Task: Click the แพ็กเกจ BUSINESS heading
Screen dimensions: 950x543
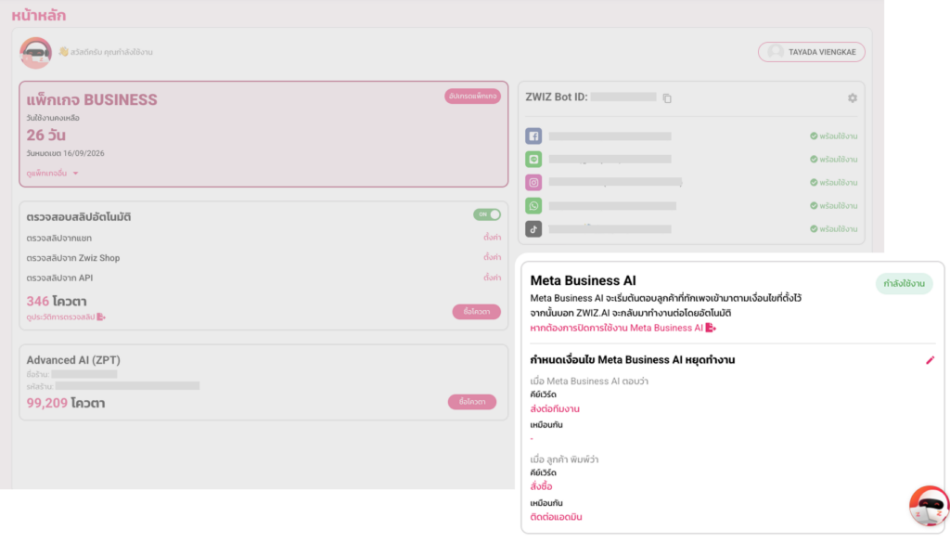Action: click(x=92, y=100)
